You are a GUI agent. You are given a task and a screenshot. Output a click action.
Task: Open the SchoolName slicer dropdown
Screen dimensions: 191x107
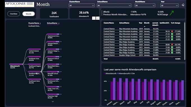tap(114, 6)
